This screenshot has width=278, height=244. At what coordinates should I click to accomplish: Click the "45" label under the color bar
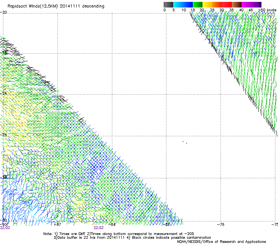[x=251, y=10]
